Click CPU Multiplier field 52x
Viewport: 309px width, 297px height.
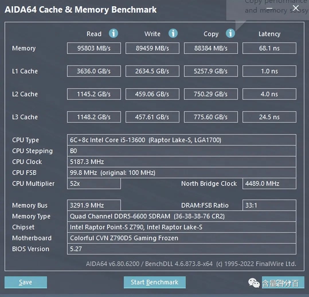click(x=94, y=183)
